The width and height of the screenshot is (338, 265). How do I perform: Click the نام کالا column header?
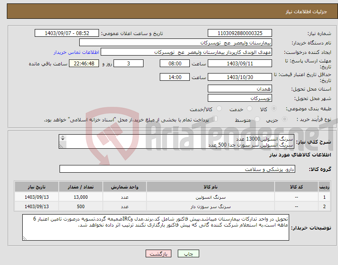[x=210, y=187]
